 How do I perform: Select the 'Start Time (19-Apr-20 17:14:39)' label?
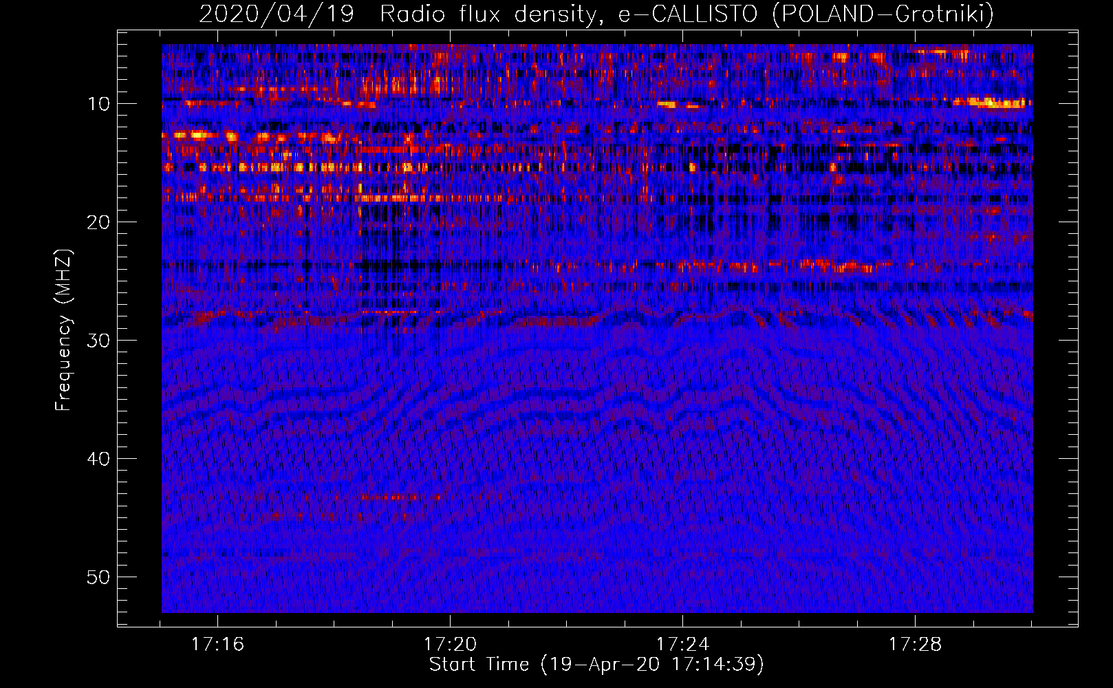(x=596, y=665)
